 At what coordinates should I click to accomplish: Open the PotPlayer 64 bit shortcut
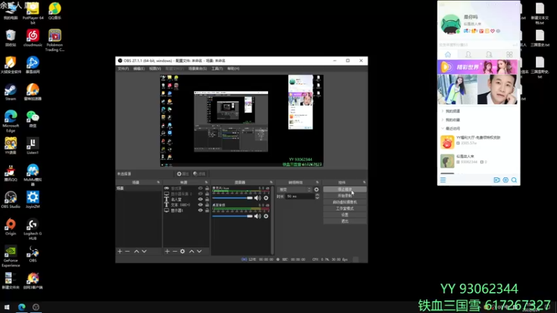[x=32, y=13]
